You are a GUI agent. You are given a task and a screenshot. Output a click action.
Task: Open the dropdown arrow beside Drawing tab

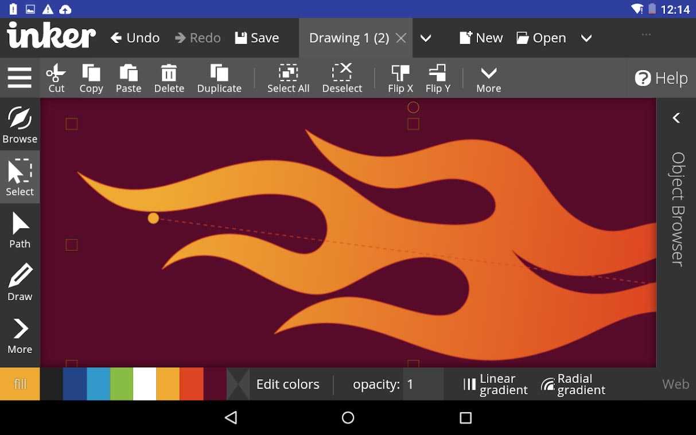pos(425,38)
